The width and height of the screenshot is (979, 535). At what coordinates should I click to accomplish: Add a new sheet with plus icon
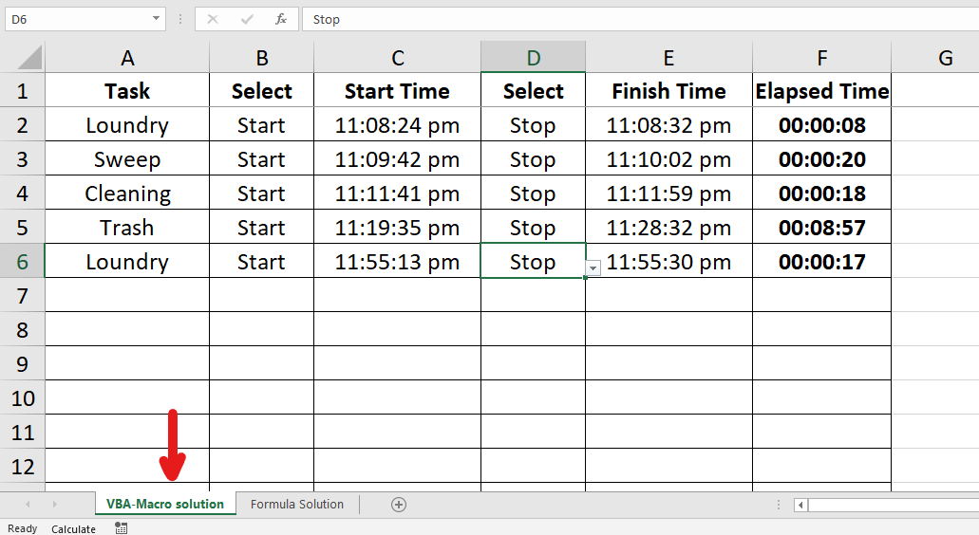click(399, 505)
